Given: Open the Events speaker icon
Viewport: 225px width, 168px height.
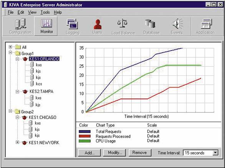Looking at the screenshot, I should (x=177, y=26).
